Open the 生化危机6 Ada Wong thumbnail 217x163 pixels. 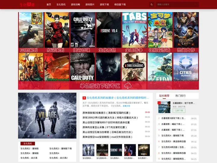pos(130,150)
